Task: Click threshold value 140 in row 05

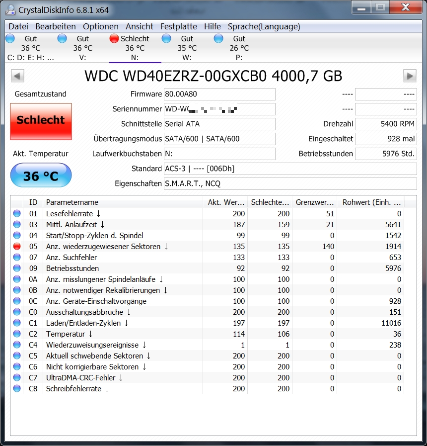Action: tap(328, 247)
